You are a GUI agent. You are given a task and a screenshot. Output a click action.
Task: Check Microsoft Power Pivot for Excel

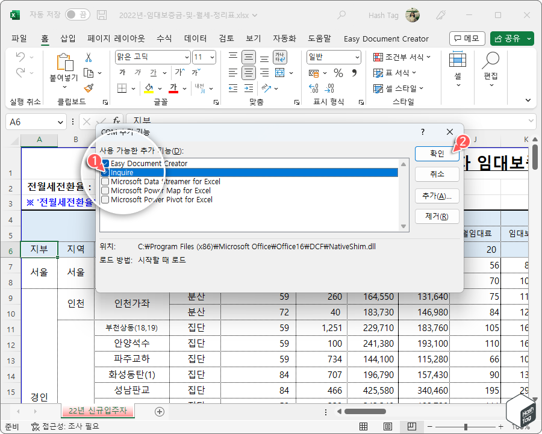coord(105,199)
